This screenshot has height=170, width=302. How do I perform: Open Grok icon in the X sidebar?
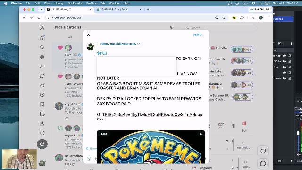pos(42,85)
